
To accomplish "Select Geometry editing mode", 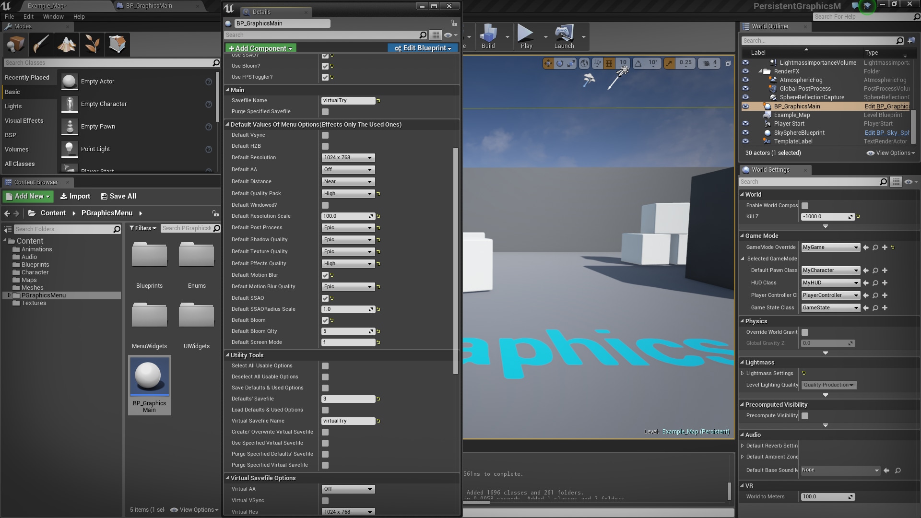I will [118, 44].
